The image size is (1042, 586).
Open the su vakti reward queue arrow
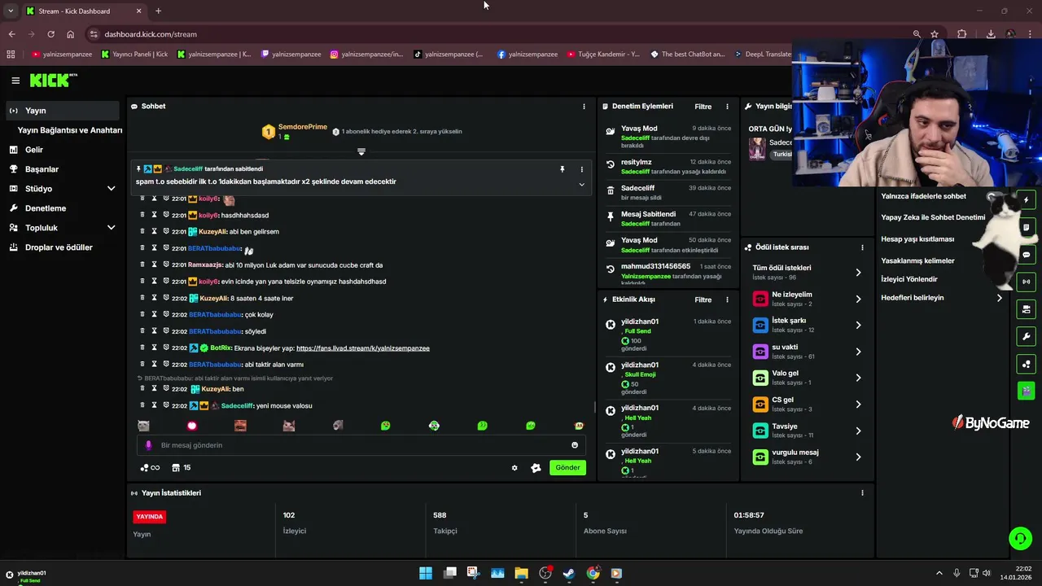click(x=858, y=352)
